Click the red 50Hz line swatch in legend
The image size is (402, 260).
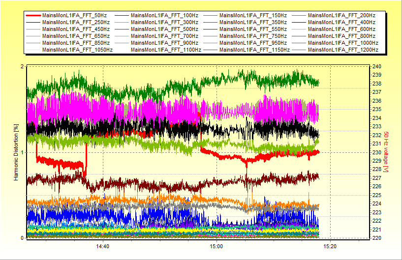pyautogui.click(x=33, y=16)
